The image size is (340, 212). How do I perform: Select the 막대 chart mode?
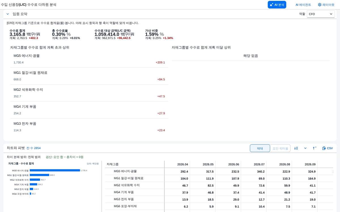click(260, 148)
